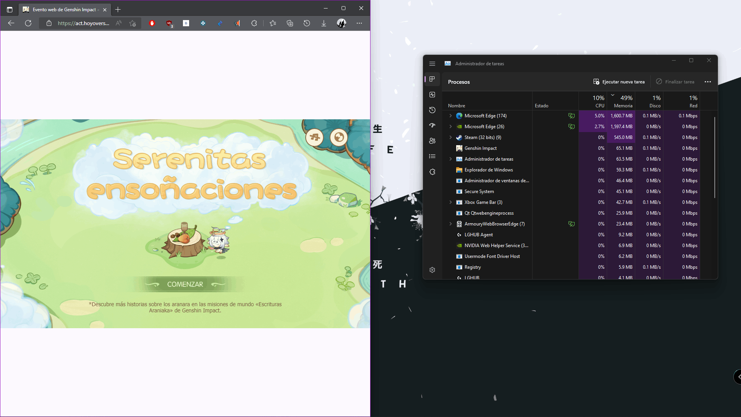Open the Services page in Task Manager
The height and width of the screenshot is (417, 741).
point(432,172)
